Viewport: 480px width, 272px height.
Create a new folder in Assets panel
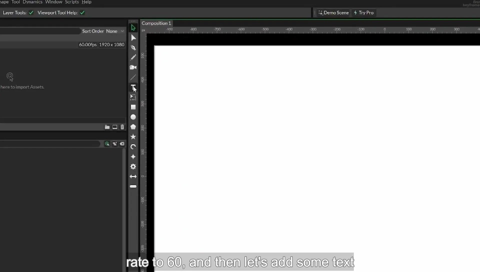[x=107, y=127]
